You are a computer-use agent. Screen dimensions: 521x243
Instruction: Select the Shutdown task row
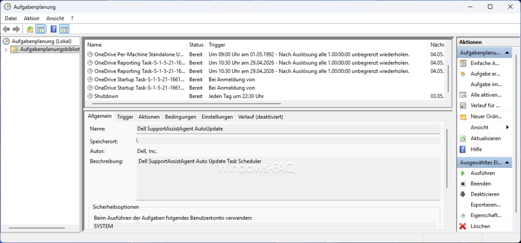[x=265, y=96]
